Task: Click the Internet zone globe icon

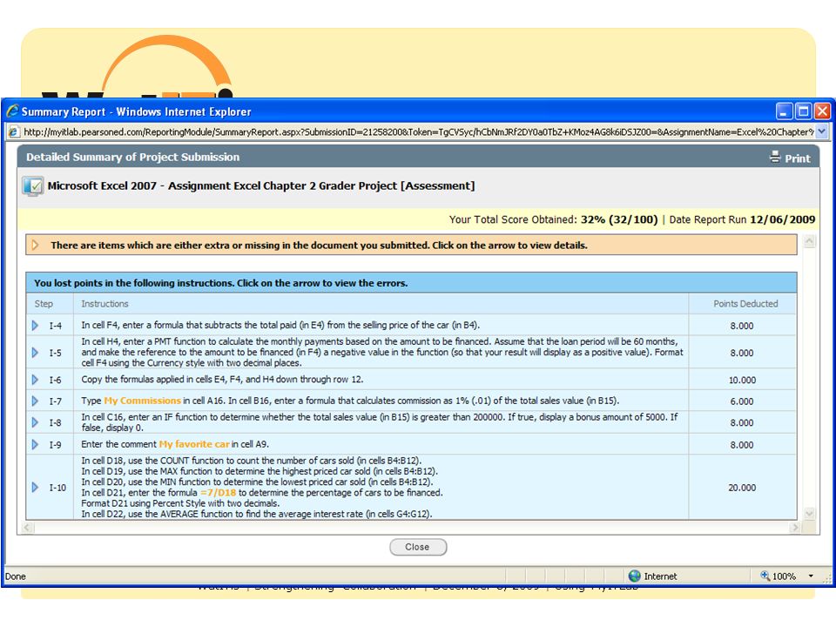Action: pyautogui.click(x=635, y=576)
